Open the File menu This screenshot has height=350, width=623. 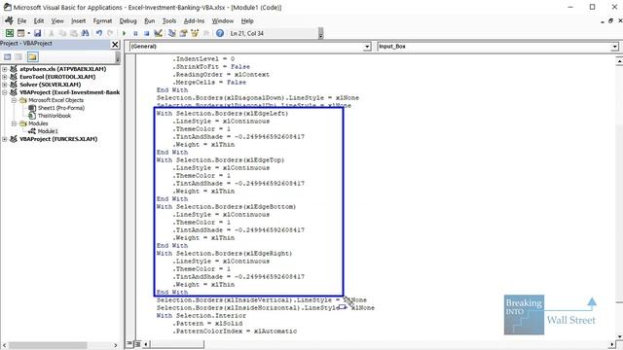pyautogui.click(x=21, y=21)
